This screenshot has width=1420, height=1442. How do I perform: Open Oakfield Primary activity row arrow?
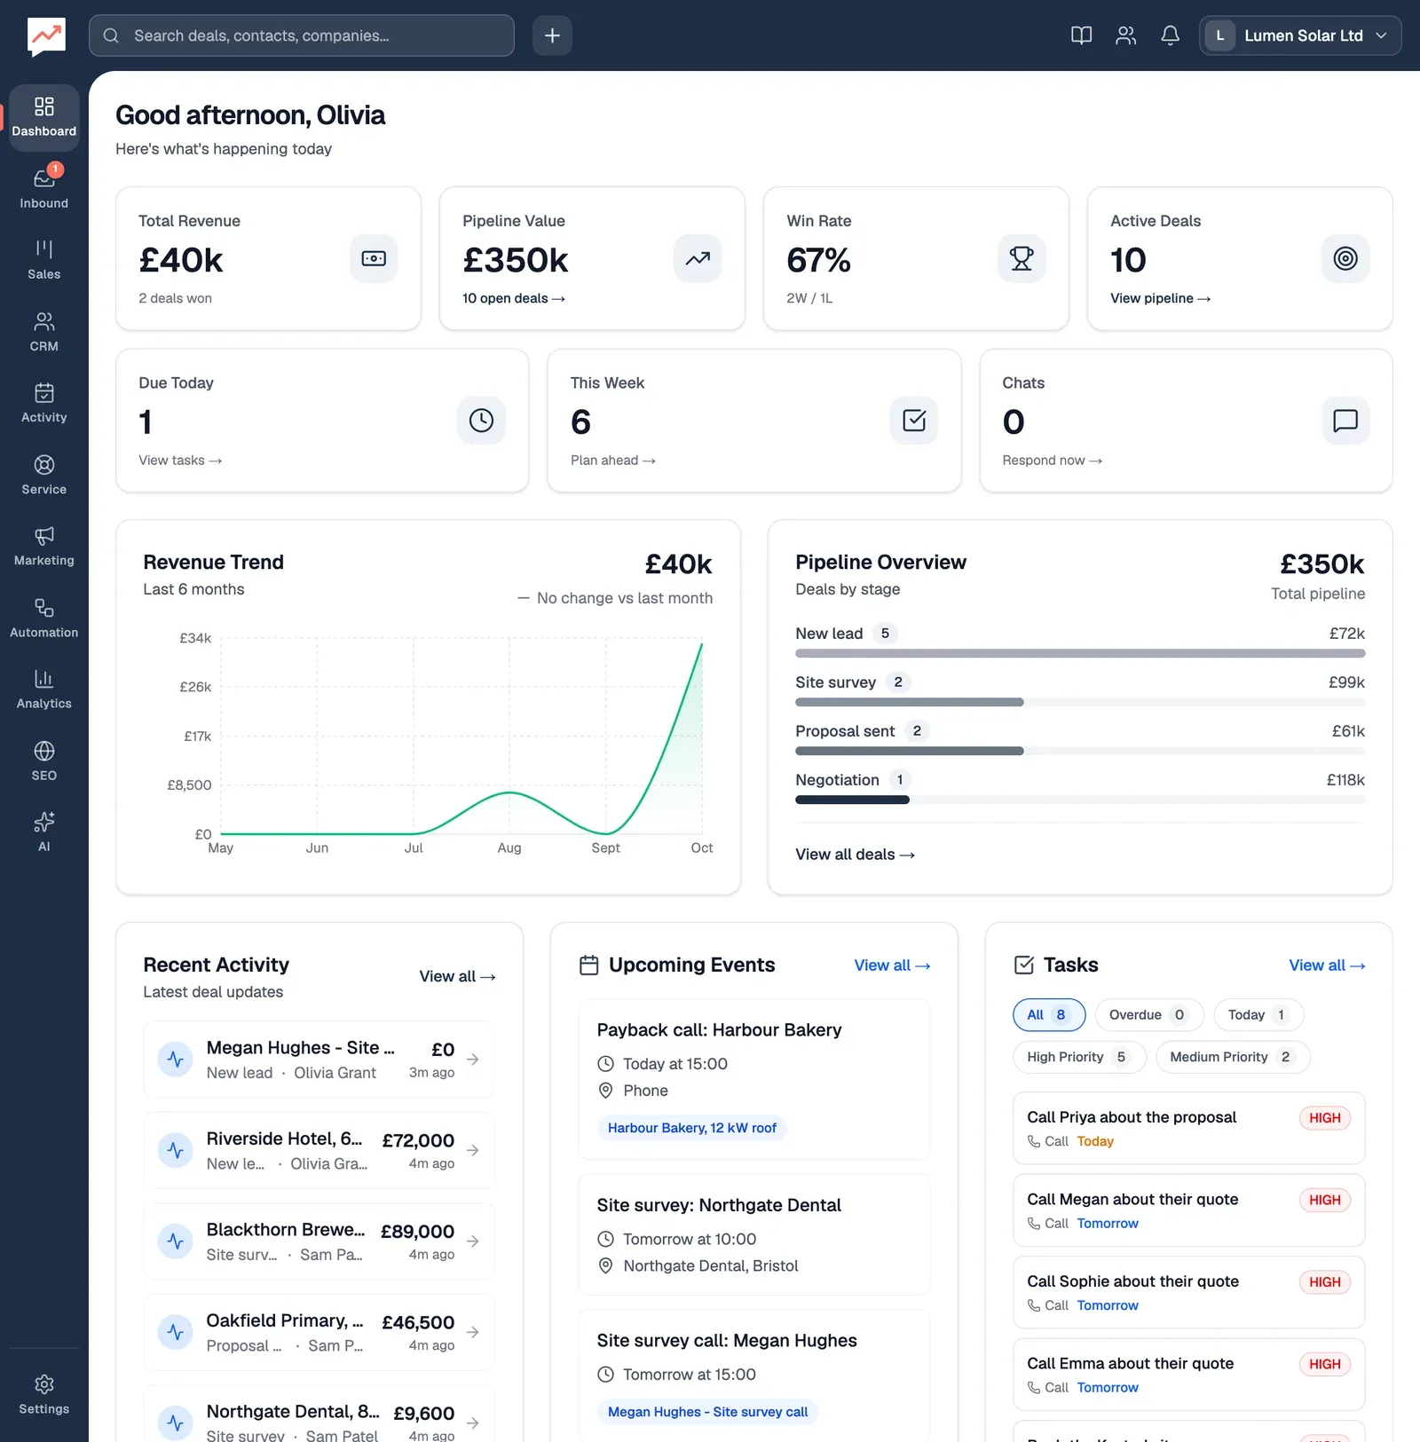coord(473,1332)
